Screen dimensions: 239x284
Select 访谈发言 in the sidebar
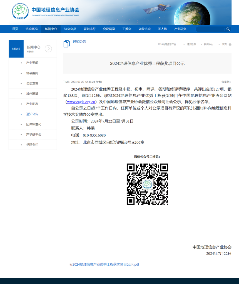[x=32, y=83]
